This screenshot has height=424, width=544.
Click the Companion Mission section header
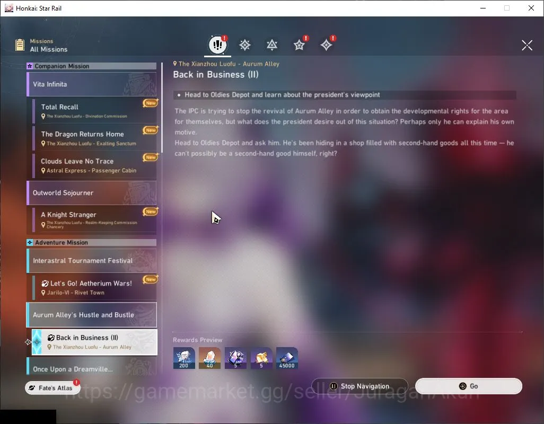[92, 66]
